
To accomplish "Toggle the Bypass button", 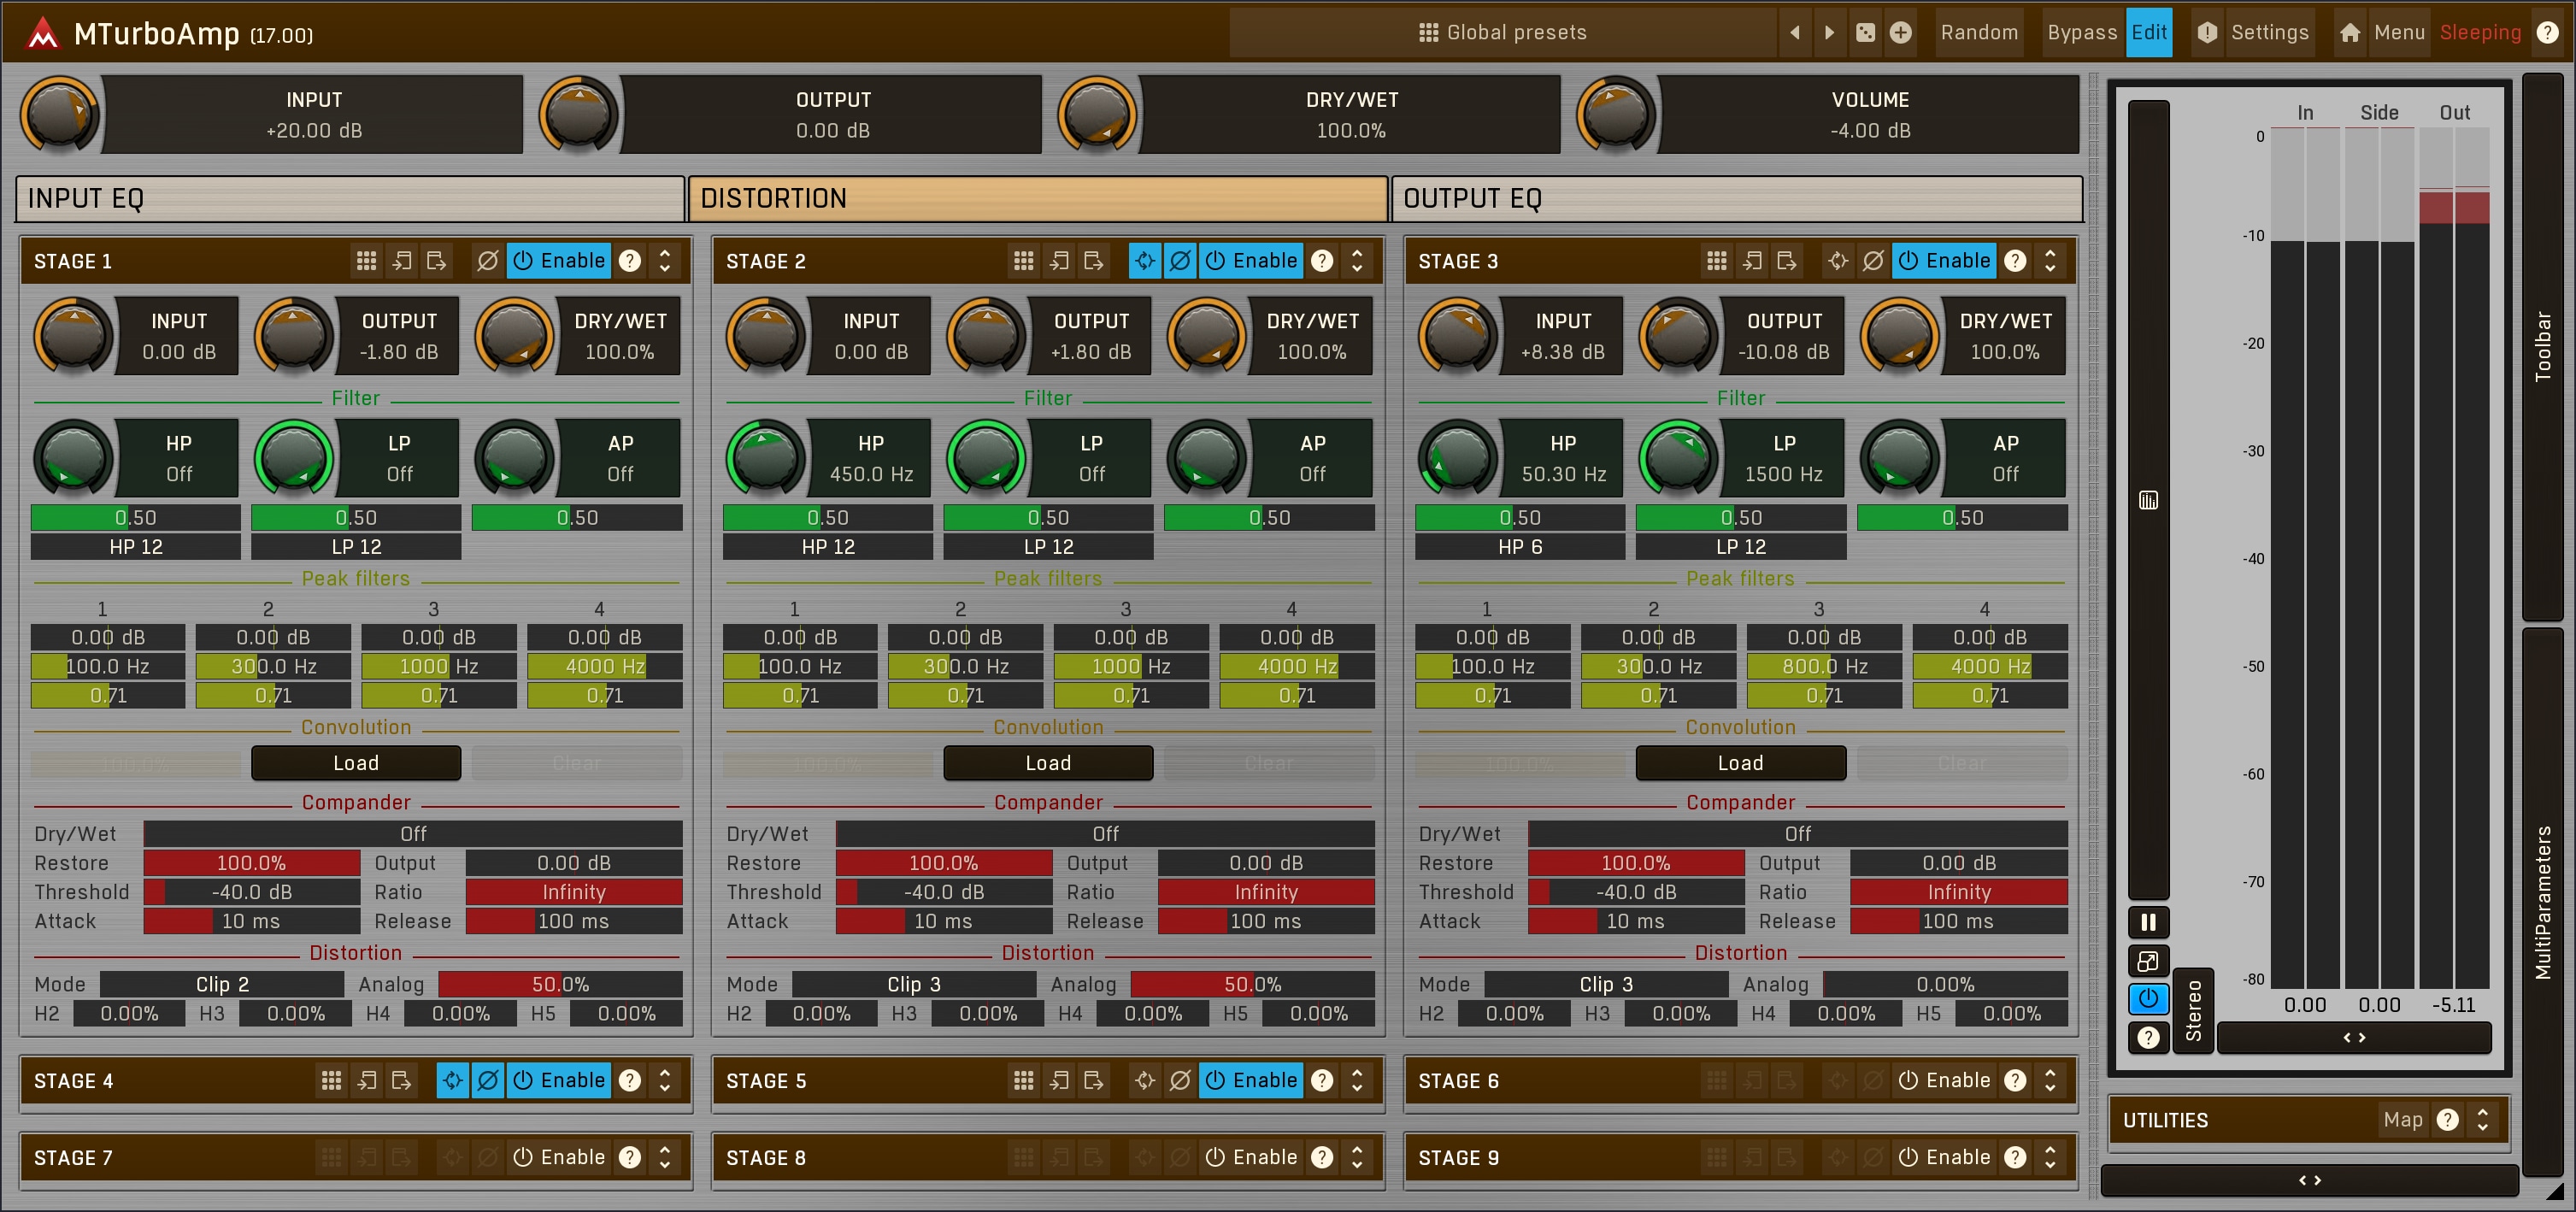I will point(2081,33).
